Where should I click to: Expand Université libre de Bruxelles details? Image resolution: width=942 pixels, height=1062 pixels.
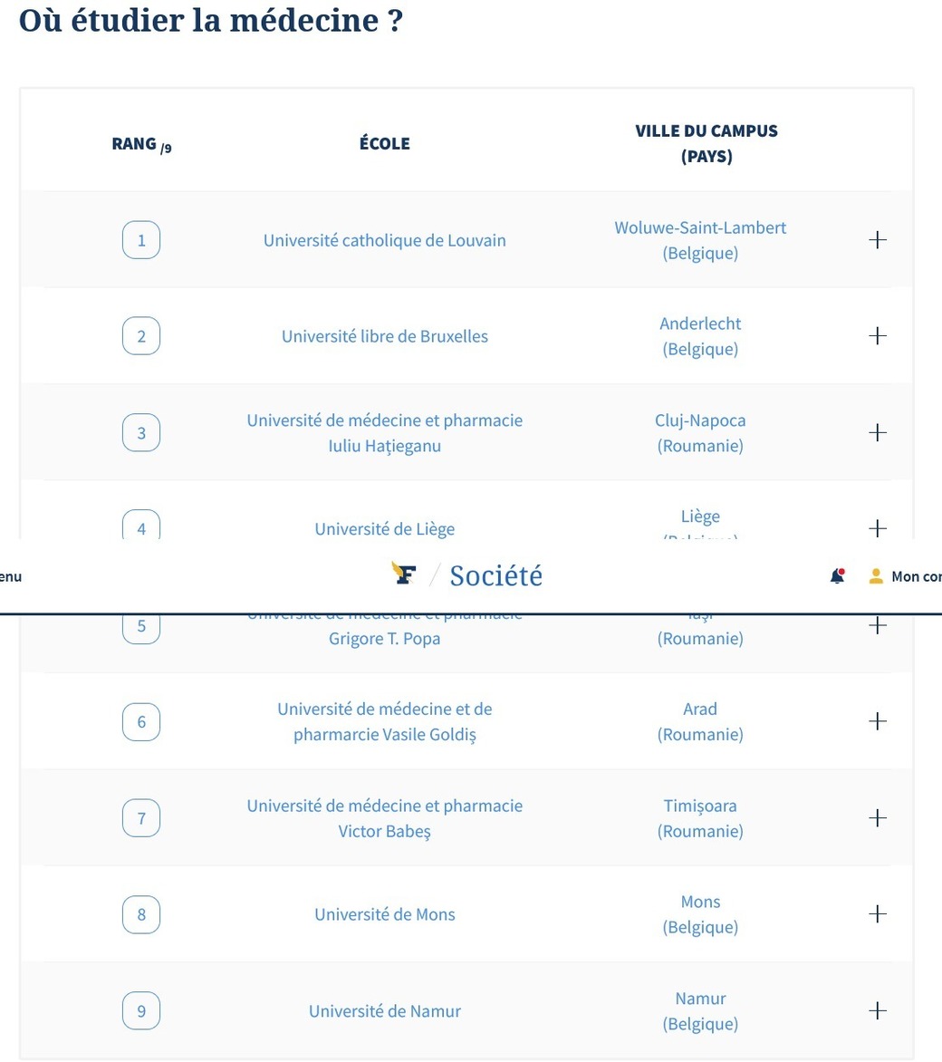[877, 336]
